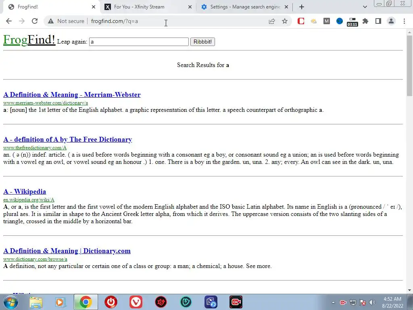The image size is (413, 310).
Task: Open the screen recorder camera taskbar icon
Action: tap(236, 302)
